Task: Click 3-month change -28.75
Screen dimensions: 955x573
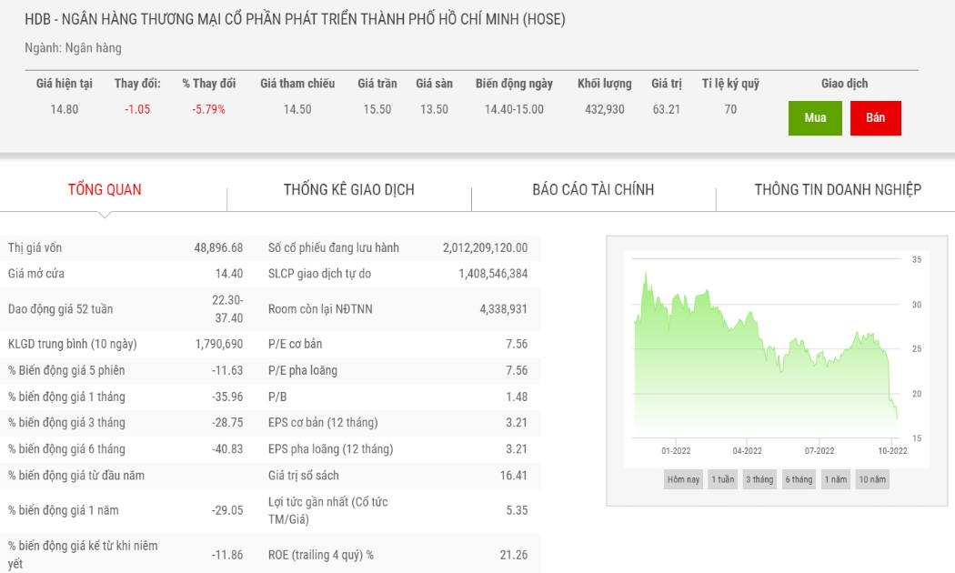Action: tap(227, 423)
